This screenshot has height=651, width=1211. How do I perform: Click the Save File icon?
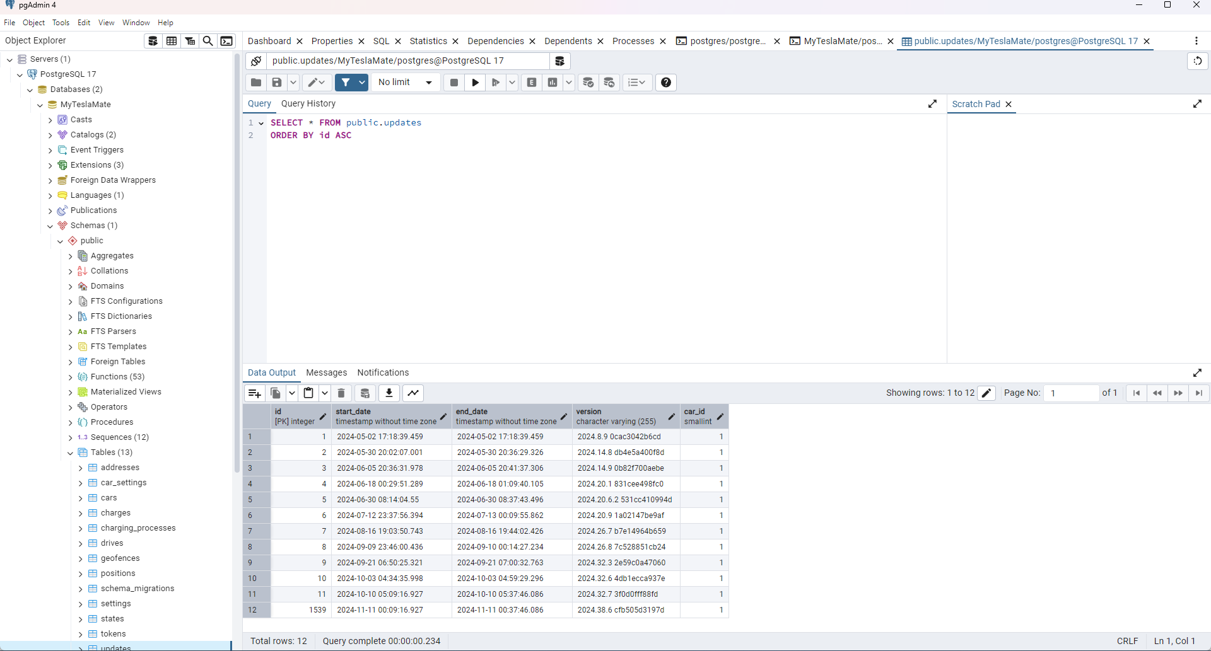click(277, 83)
